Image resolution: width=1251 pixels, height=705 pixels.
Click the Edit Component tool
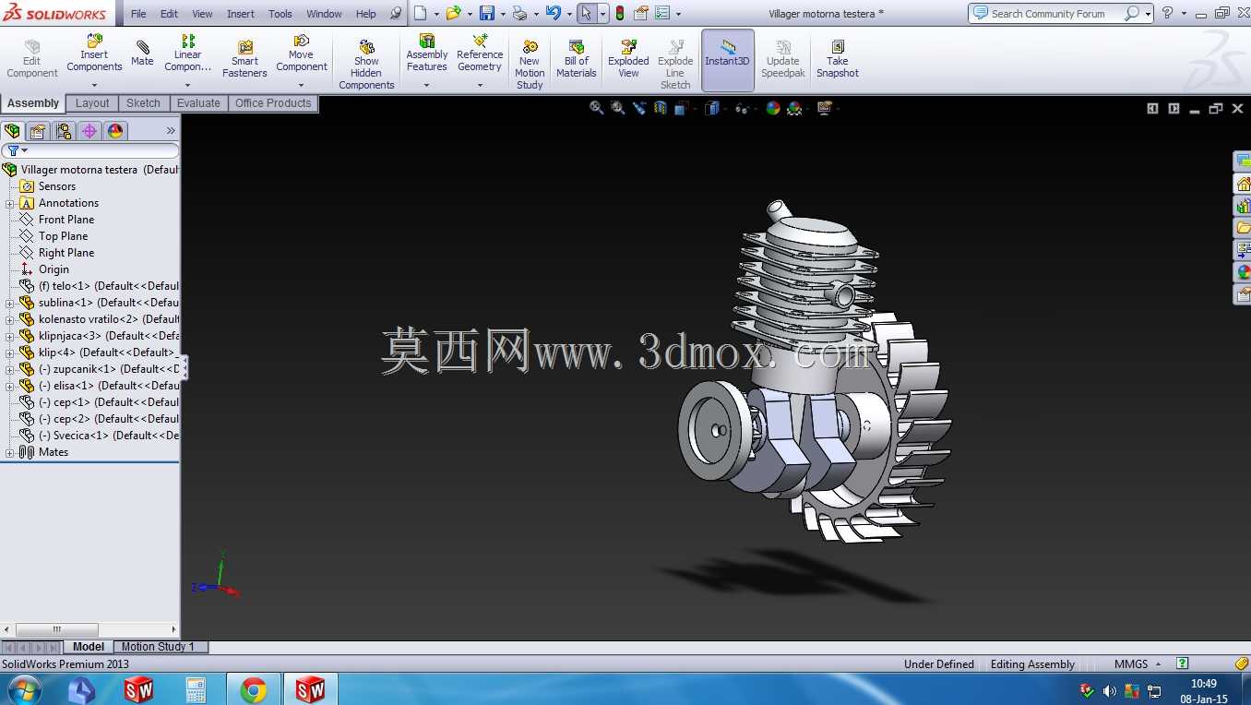click(x=32, y=59)
